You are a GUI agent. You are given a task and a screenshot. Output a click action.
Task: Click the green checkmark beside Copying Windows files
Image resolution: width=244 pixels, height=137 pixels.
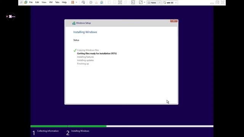[x=75, y=50]
